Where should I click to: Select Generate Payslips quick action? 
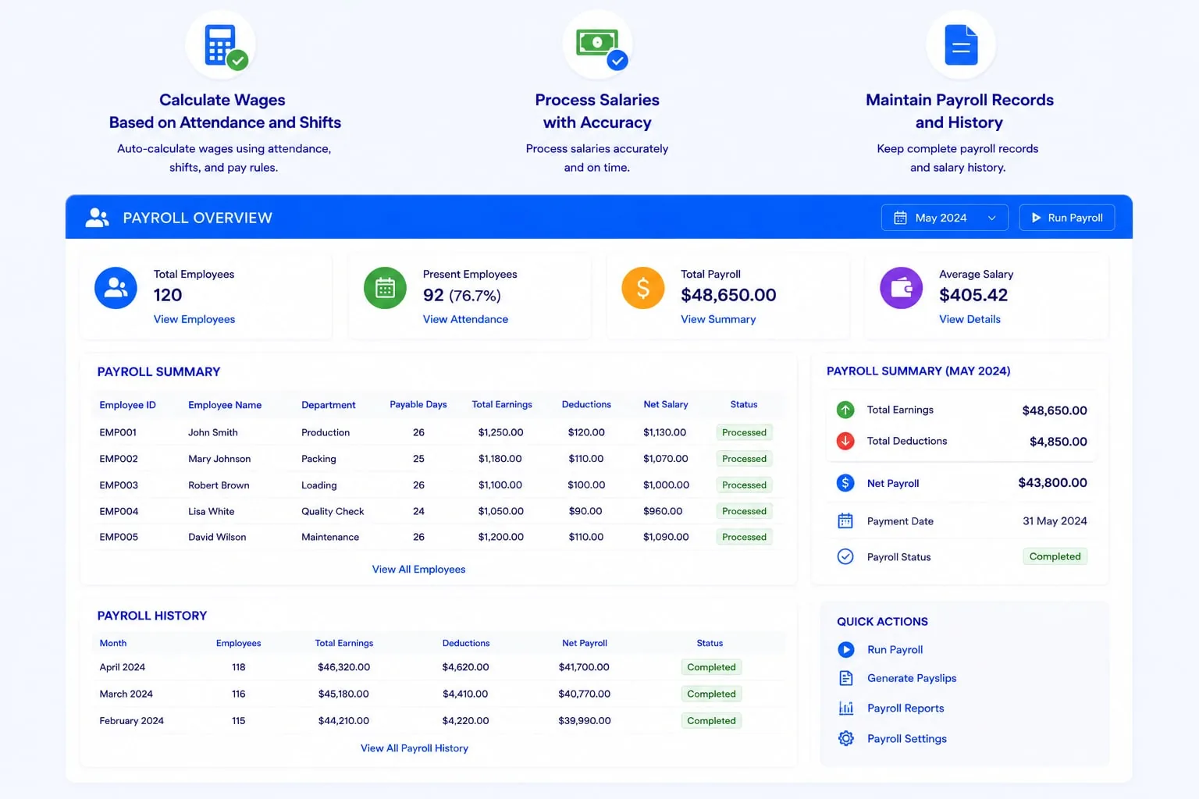[912, 678]
